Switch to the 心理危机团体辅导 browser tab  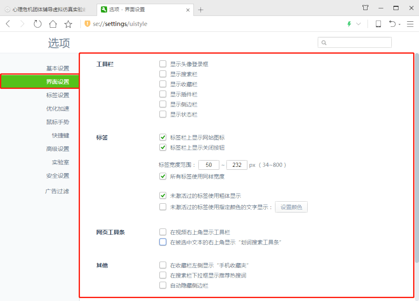pyautogui.click(x=48, y=10)
